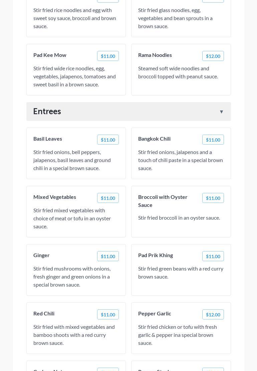Viewport: 257px width, 371px height.
Task: Open the Pad Kee Mow item title
Action: pos(50,55)
